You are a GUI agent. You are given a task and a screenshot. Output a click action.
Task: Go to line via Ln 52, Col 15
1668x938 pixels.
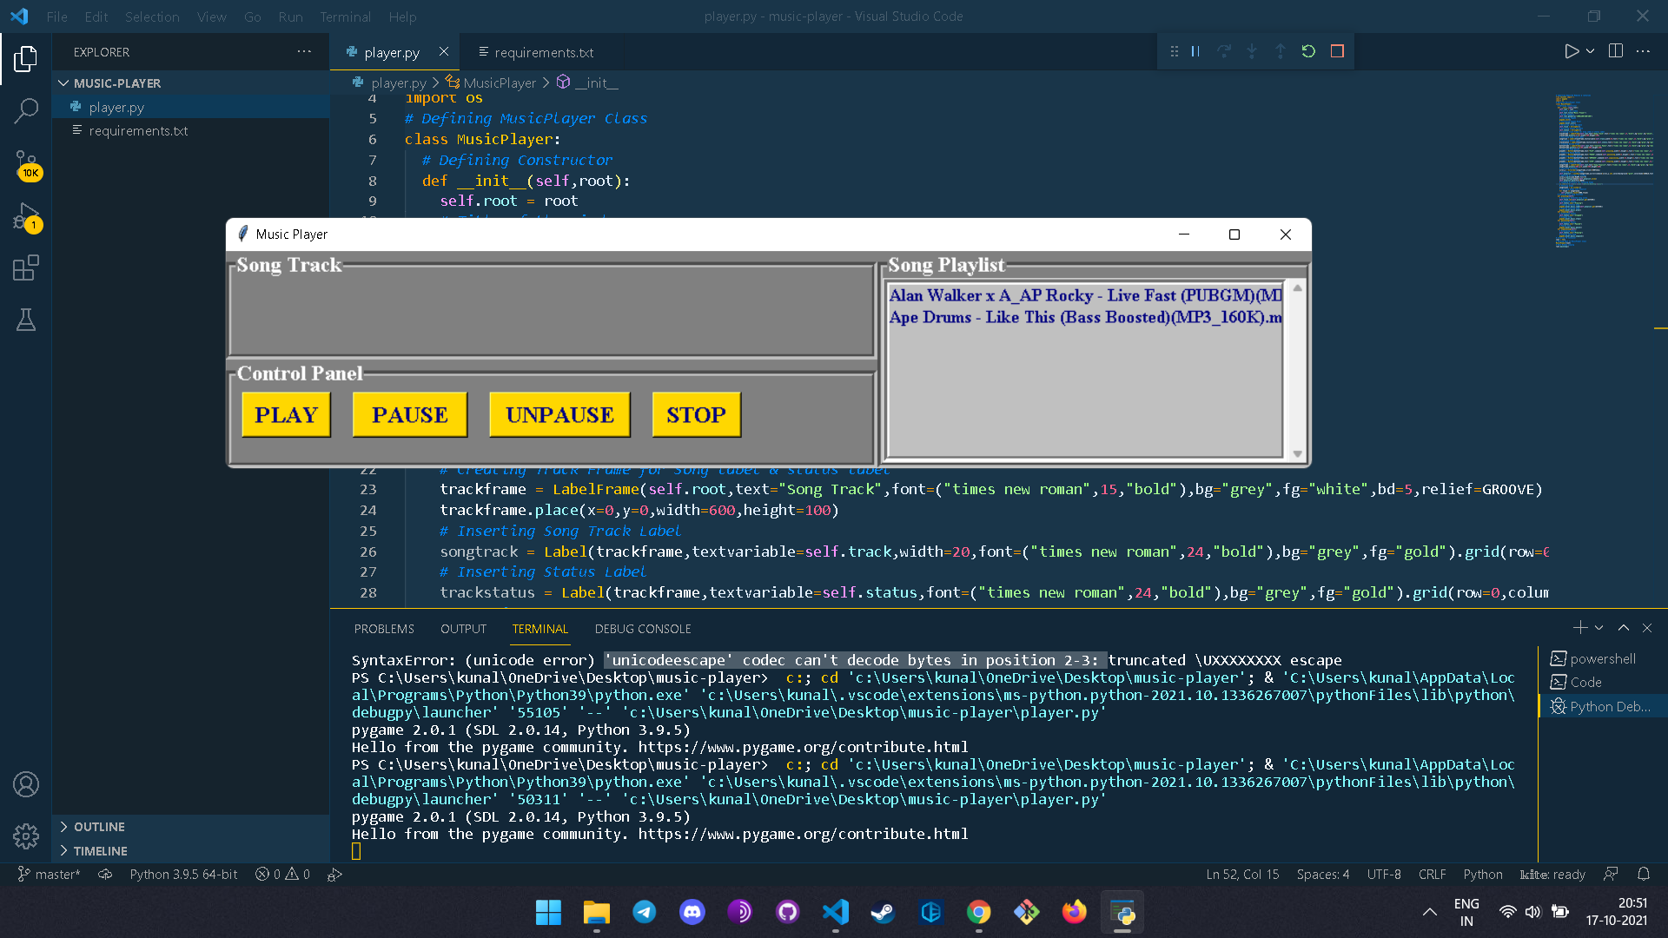(x=1242, y=874)
